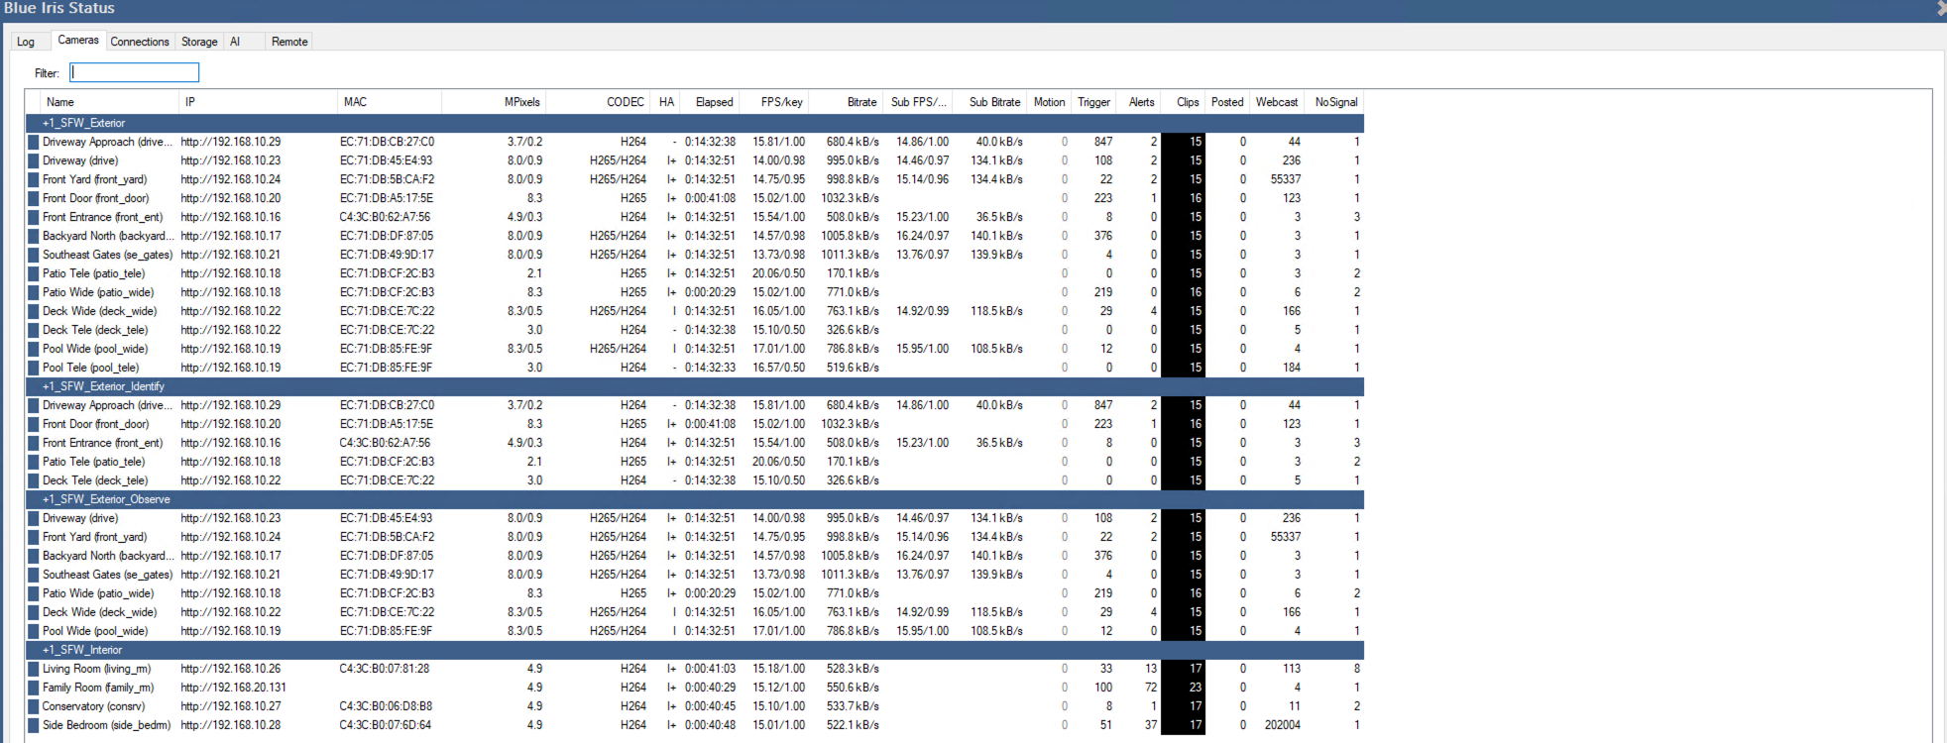Focus the Filter text field
1947x743 pixels.
click(134, 72)
